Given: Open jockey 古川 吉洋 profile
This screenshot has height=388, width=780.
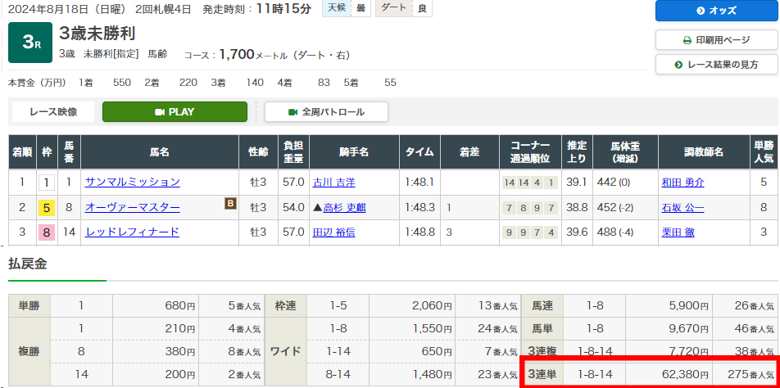Looking at the screenshot, I should point(333,183).
